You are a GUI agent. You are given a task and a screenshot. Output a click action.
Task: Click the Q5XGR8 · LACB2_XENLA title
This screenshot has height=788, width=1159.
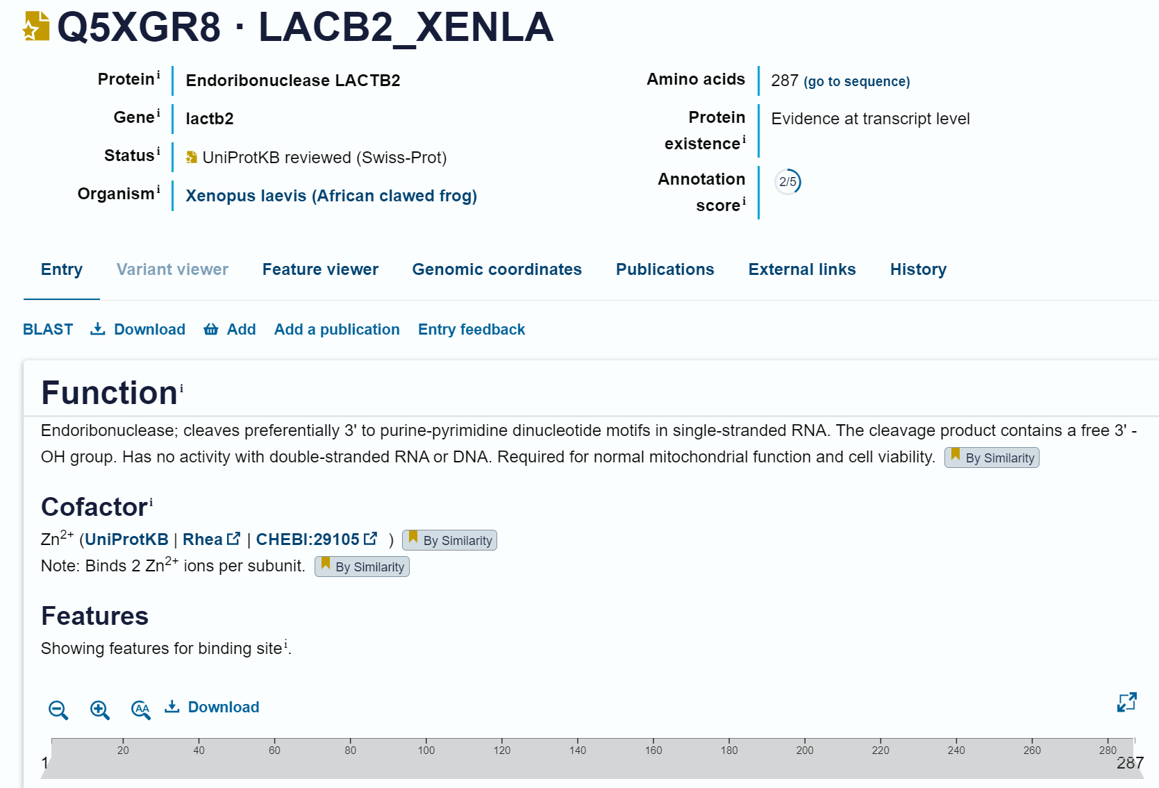306,28
